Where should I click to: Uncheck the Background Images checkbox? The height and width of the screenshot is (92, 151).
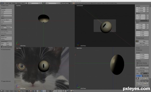(x=138, y=65)
